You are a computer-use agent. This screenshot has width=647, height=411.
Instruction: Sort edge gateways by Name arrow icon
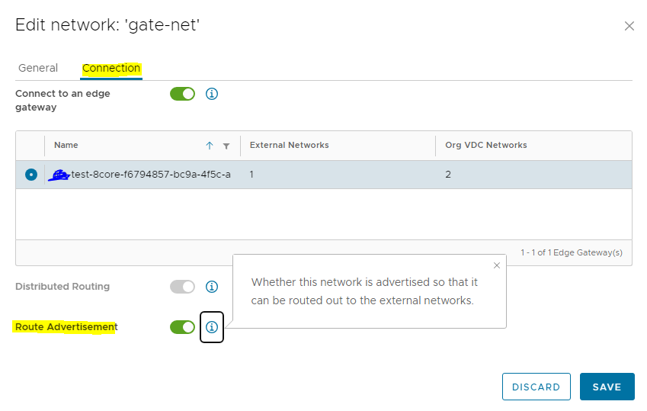point(210,146)
